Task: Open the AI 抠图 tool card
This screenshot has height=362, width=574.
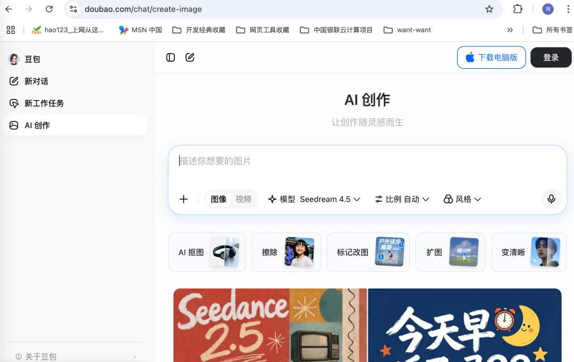Action: coord(207,252)
